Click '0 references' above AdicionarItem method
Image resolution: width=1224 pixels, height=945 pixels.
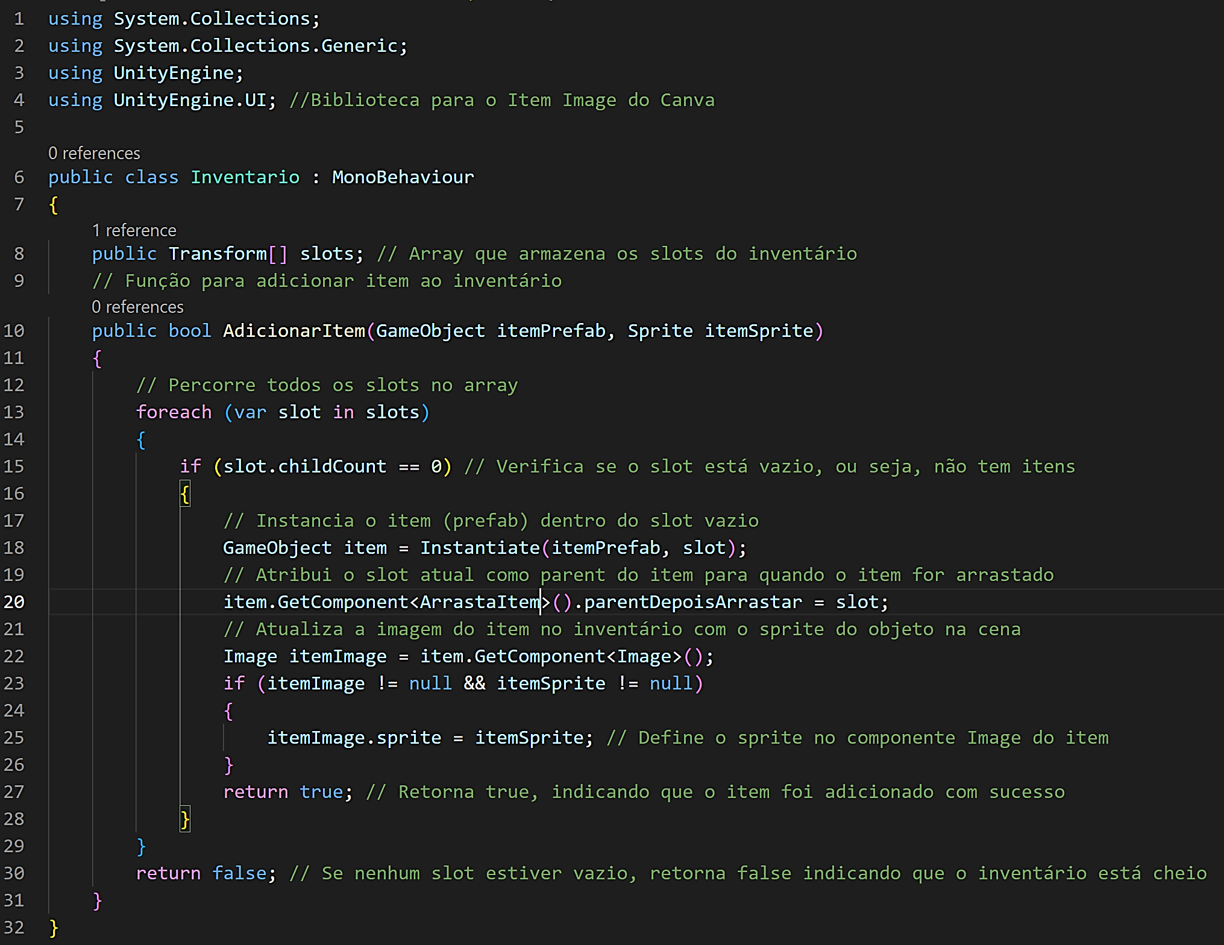(x=137, y=307)
